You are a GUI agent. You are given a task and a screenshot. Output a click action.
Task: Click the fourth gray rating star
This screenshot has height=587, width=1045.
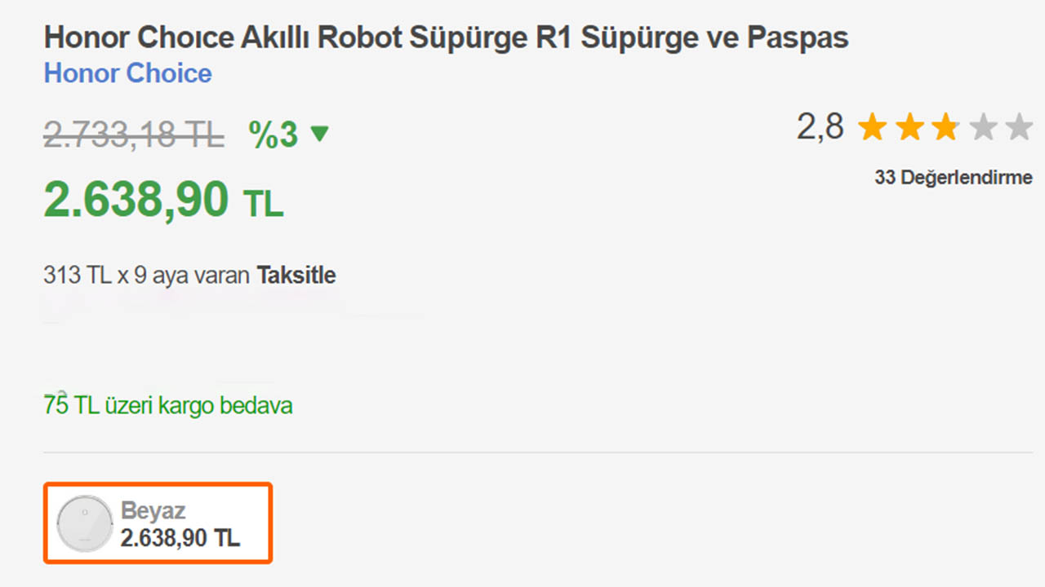tap(982, 128)
